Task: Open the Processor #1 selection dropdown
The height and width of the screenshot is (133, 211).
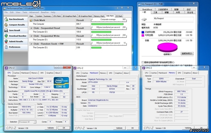Action: pyautogui.click(x=35, y=122)
